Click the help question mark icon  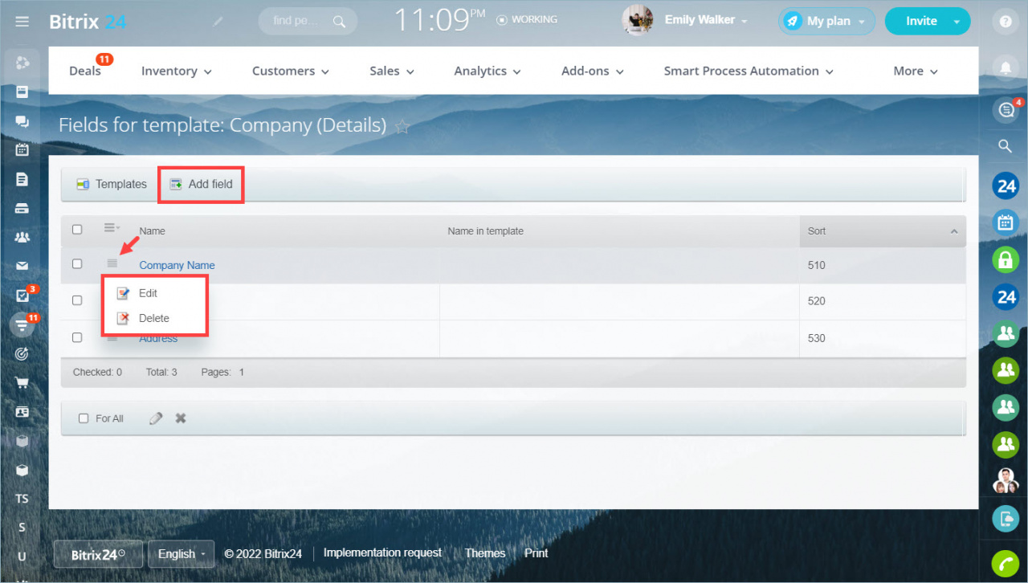pyautogui.click(x=1005, y=22)
